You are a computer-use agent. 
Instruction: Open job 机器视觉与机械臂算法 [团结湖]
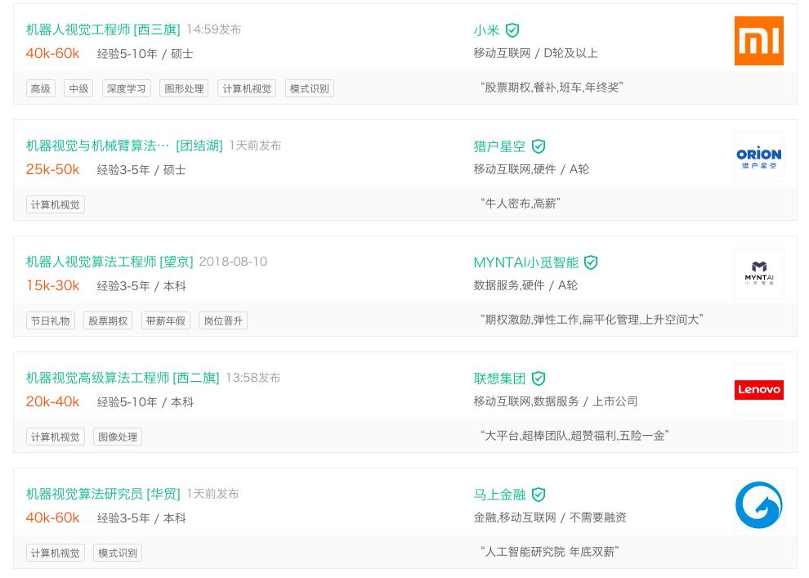click(124, 146)
